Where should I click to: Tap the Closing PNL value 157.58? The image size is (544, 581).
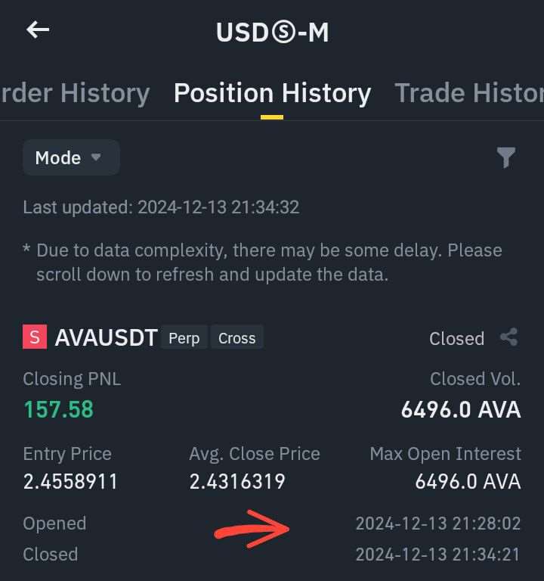[x=58, y=409]
